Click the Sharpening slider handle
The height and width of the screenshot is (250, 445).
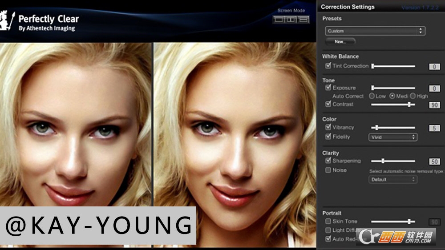point(383,161)
